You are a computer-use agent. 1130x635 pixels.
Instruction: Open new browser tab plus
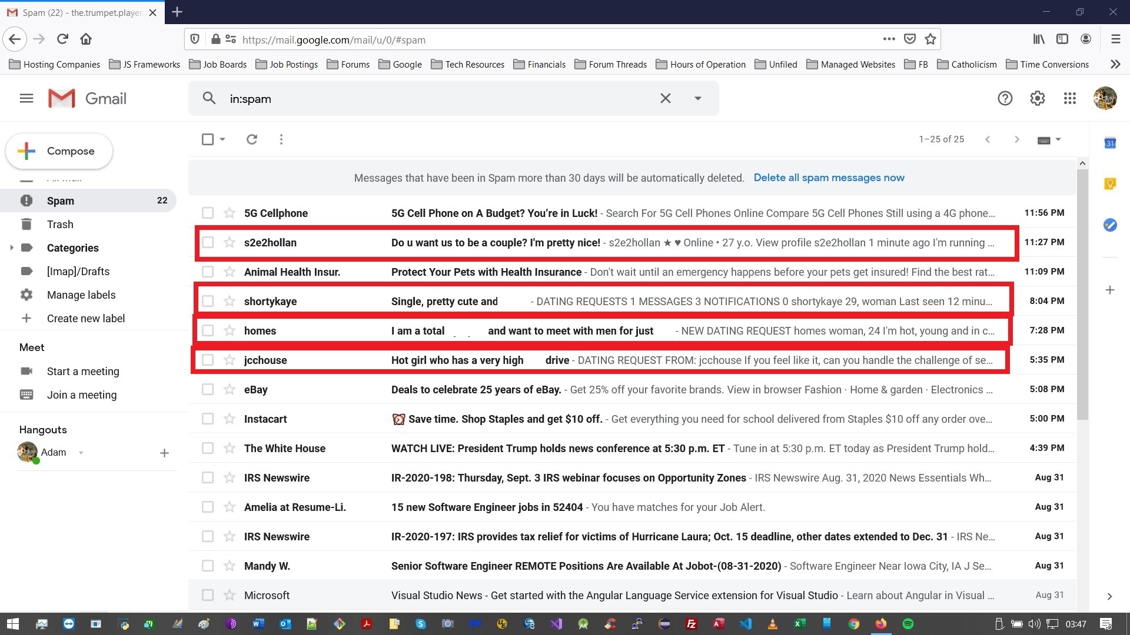pos(177,12)
